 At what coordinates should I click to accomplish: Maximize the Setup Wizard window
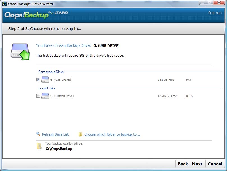coord(210,3)
